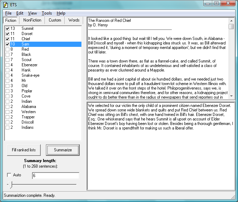
Task: Check the Red keyword checkbox
Action: (x=7, y=49)
